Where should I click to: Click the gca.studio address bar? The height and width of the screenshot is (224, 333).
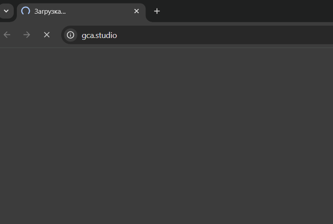click(x=197, y=35)
